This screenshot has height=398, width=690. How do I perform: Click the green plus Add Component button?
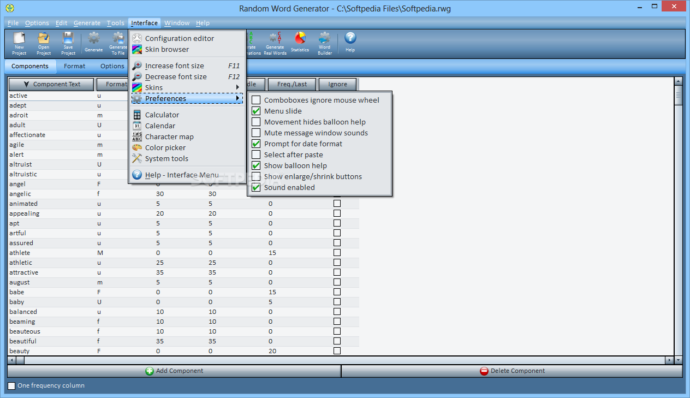pyautogui.click(x=174, y=371)
